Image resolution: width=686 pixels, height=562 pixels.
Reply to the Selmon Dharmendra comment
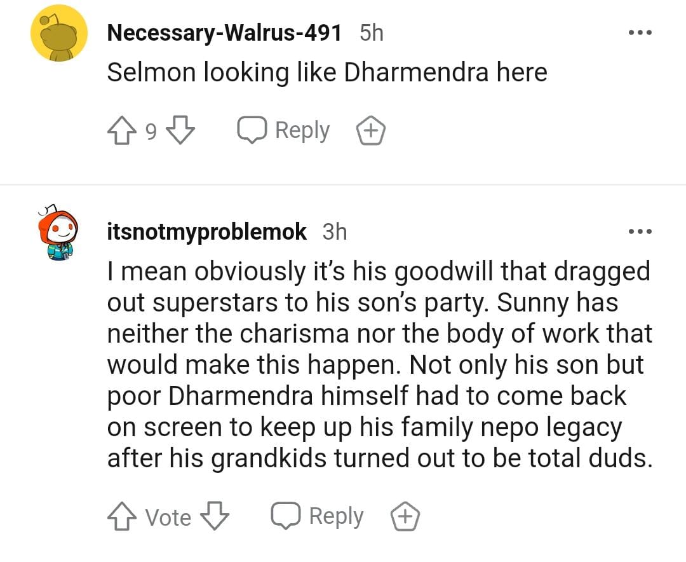tap(283, 131)
